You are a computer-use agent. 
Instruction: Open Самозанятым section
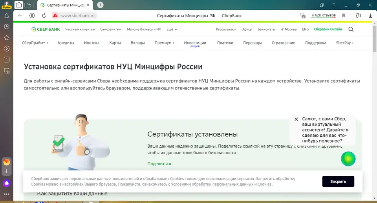[x=111, y=29]
